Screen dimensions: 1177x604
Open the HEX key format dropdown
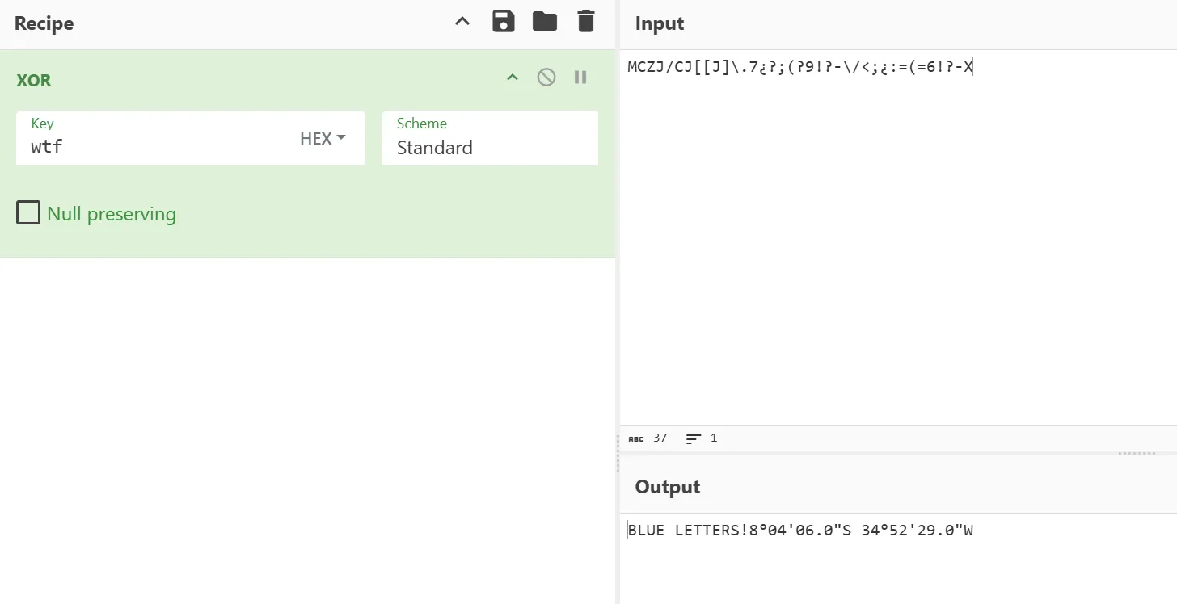[323, 138]
